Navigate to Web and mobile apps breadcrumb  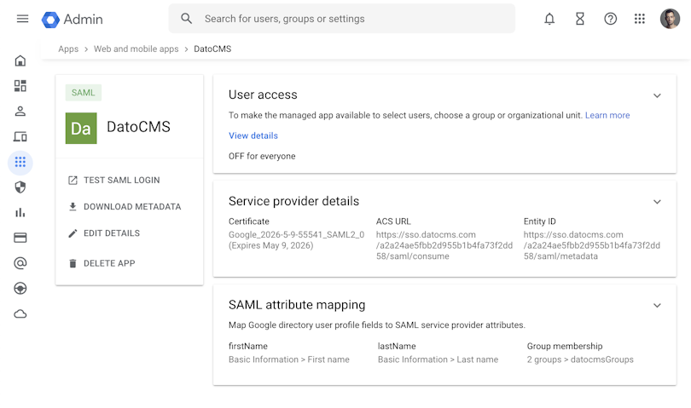pyautogui.click(x=136, y=49)
